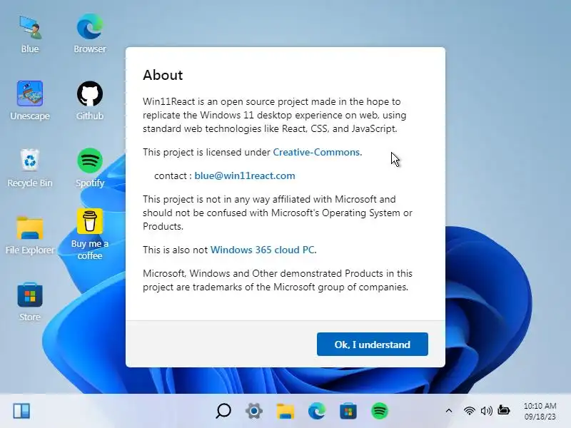Open the Store desktop icon
The height and width of the screenshot is (428, 571).
[x=30, y=301]
